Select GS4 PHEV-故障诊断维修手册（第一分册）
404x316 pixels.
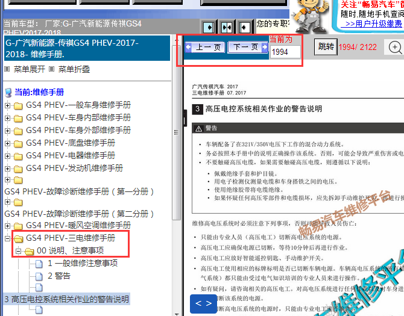click(x=79, y=191)
